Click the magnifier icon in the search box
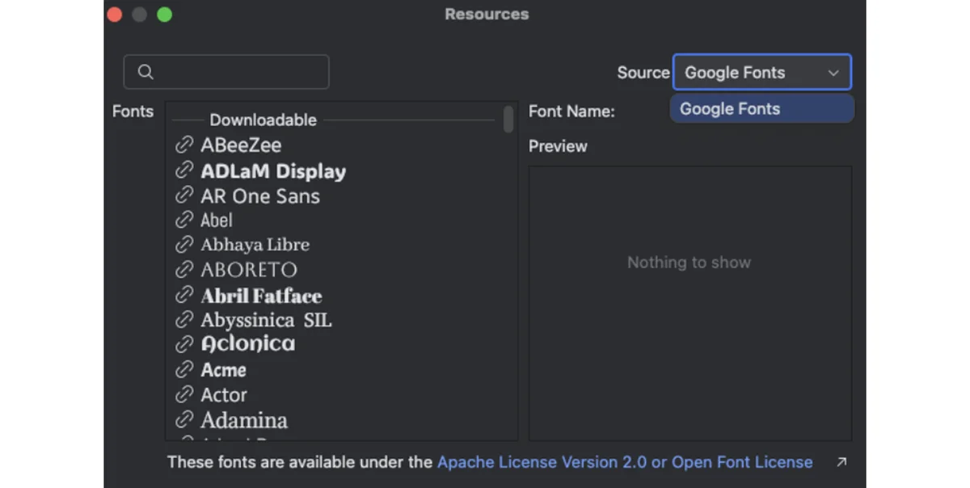970x488 pixels. click(x=145, y=72)
